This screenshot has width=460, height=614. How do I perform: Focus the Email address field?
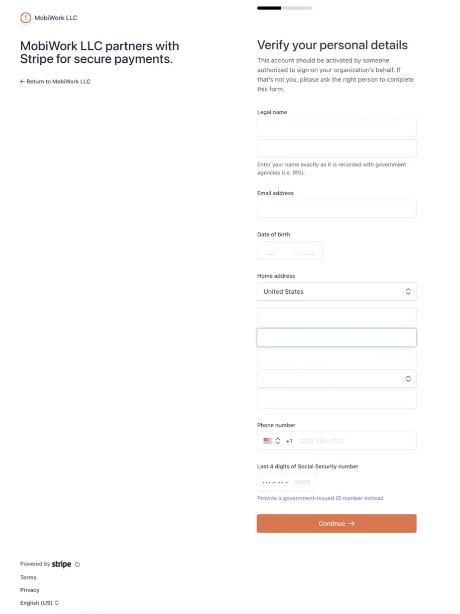336,209
